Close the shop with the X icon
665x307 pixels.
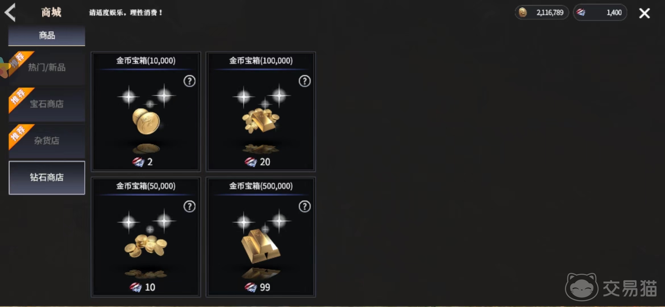pos(644,13)
